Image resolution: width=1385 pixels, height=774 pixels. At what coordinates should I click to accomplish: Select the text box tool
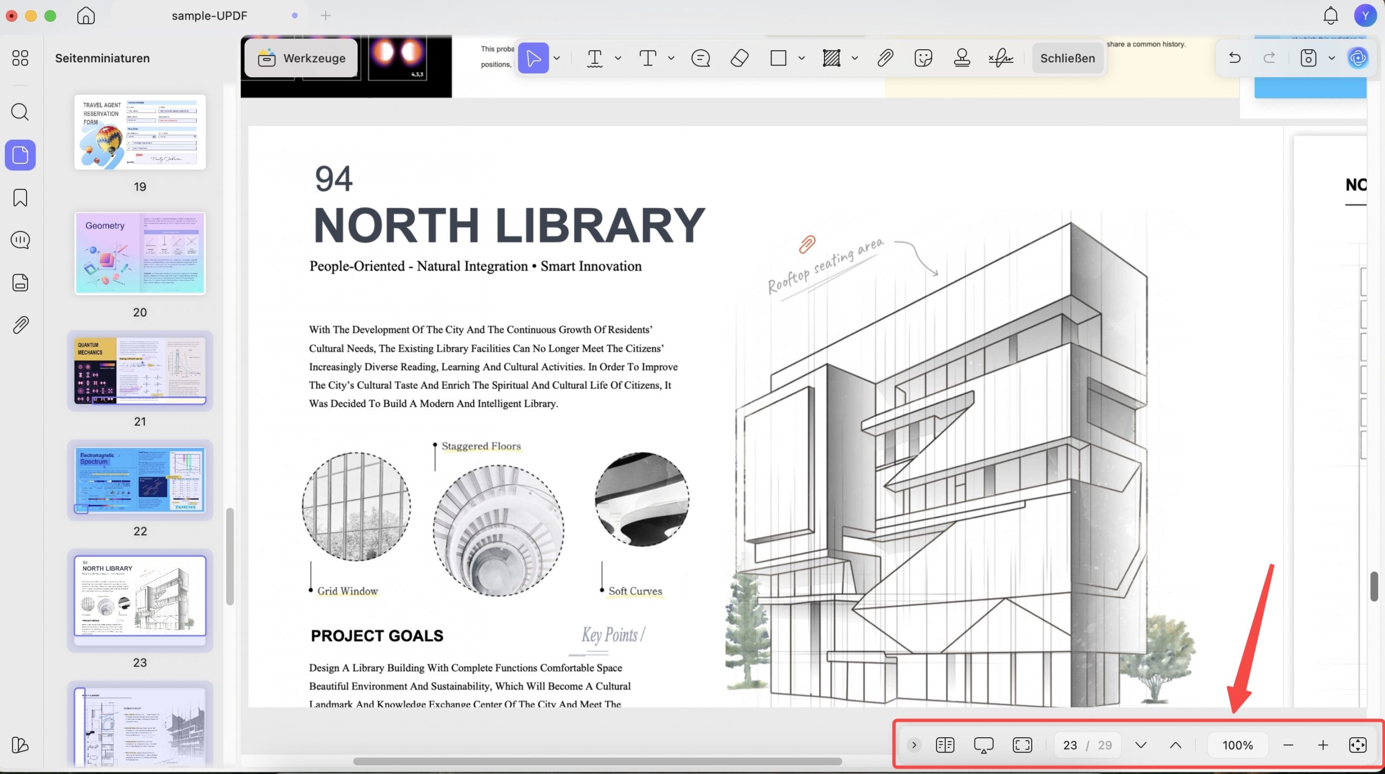[648, 58]
